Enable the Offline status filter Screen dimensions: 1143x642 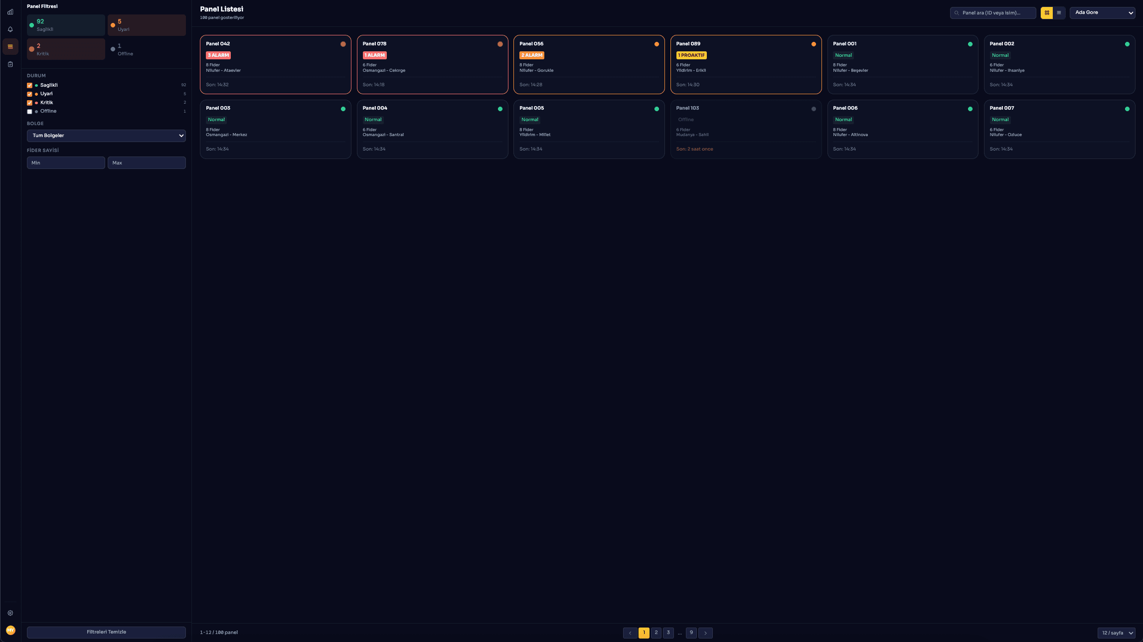point(29,111)
